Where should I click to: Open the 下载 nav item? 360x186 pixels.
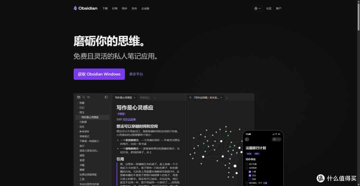[105, 8]
